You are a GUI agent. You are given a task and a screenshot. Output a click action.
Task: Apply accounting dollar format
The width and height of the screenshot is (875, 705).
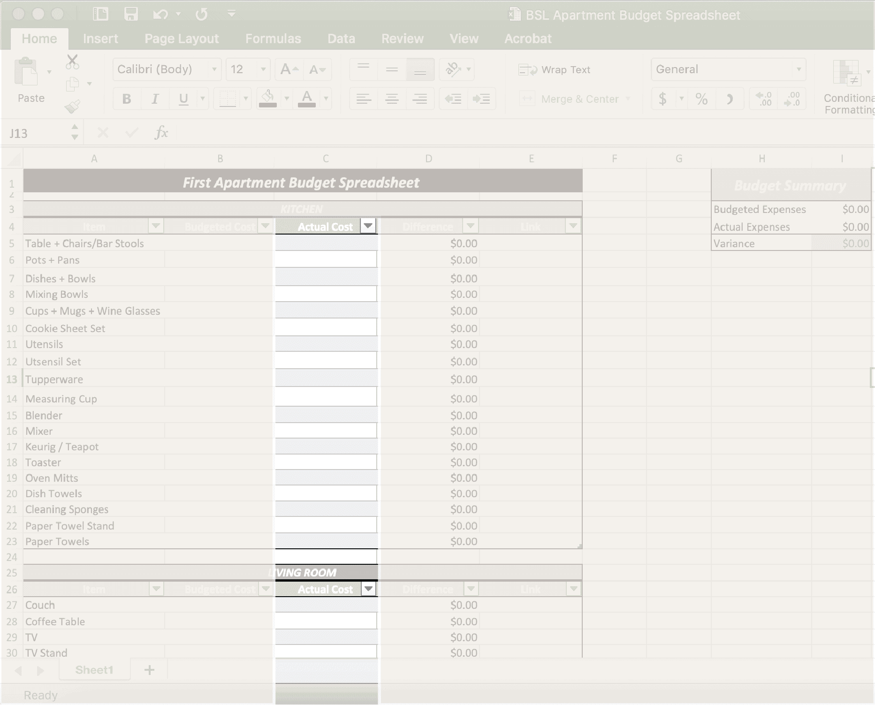[662, 99]
